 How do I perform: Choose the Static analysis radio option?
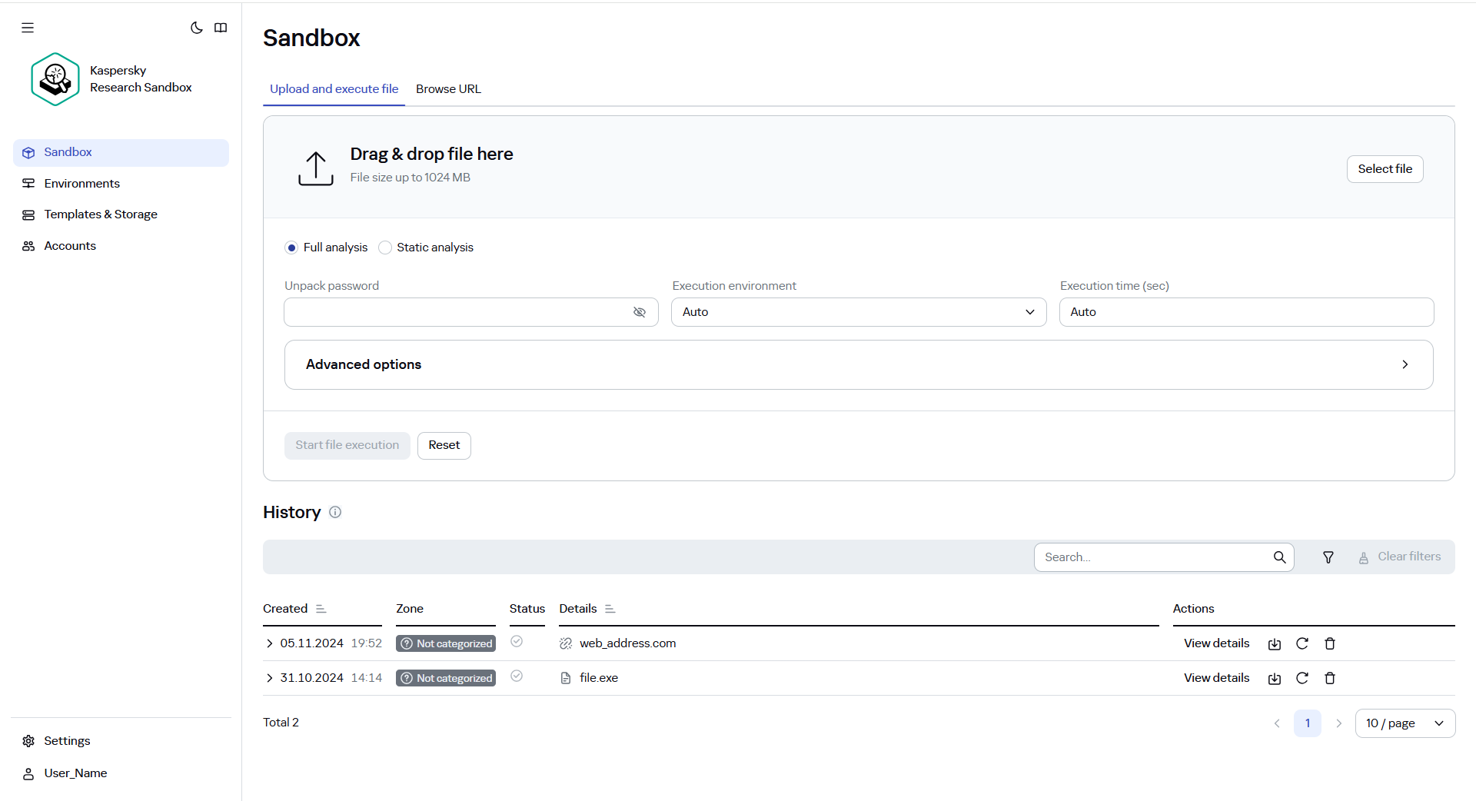coord(385,248)
